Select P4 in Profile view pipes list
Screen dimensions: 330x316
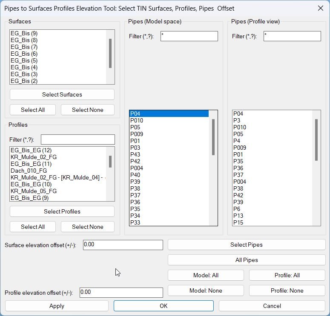click(x=273, y=141)
